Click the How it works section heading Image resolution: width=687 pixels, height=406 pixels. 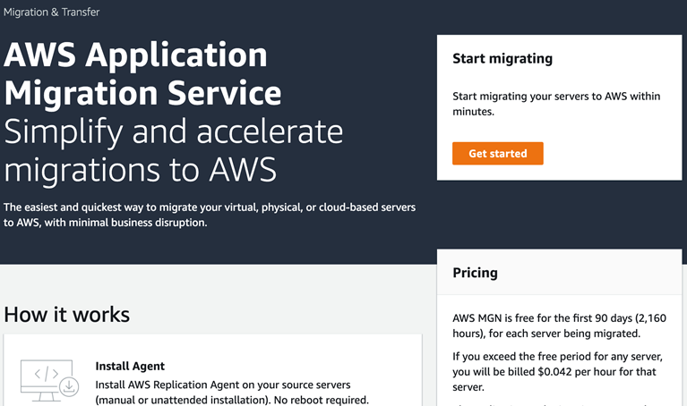pos(67,315)
